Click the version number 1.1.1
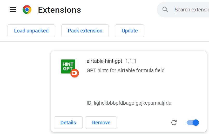This screenshot has width=209, height=134. (131, 61)
